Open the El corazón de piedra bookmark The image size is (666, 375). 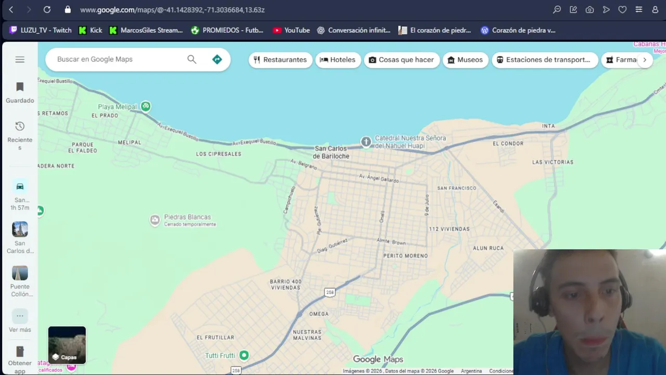[434, 30]
